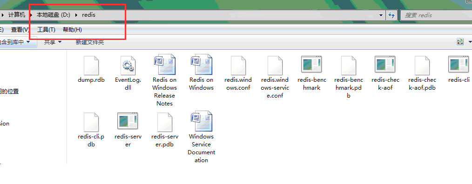Open the 工具(T) menu
Screen dimensions: 472x184
[47, 29]
